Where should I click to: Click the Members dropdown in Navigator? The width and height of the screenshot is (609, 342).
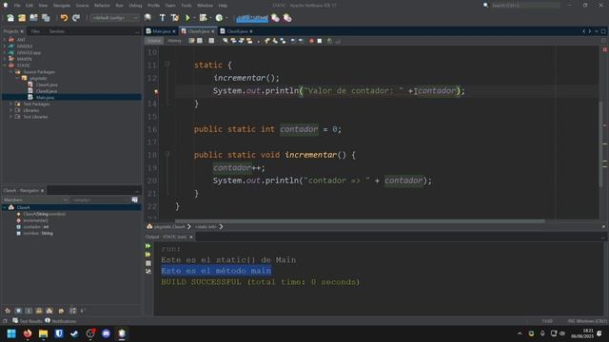(x=35, y=200)
